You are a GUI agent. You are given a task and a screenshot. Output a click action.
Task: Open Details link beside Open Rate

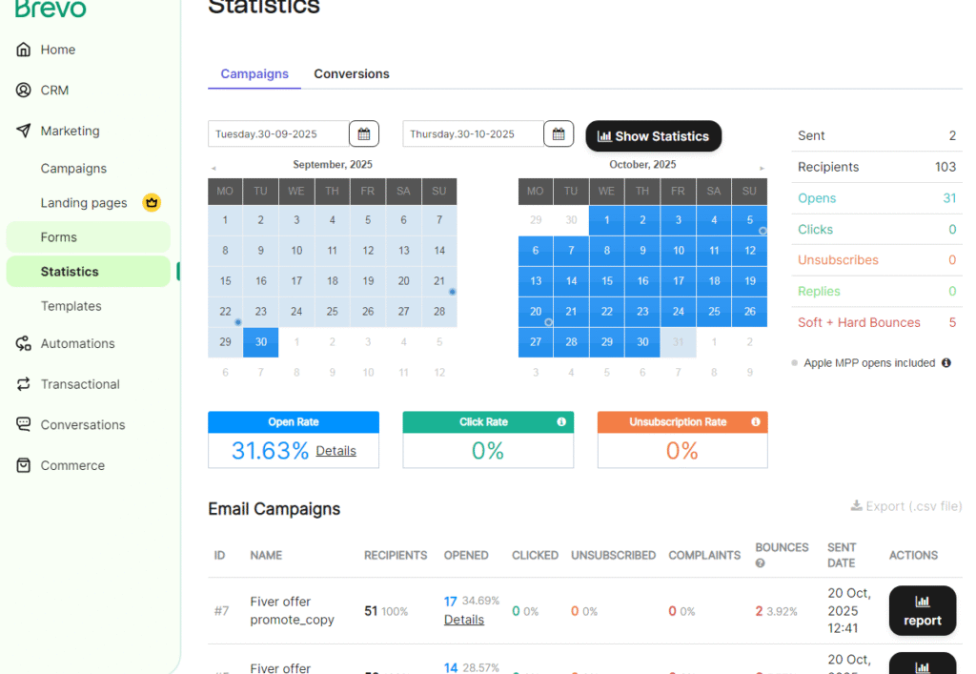tap(335, 451)
